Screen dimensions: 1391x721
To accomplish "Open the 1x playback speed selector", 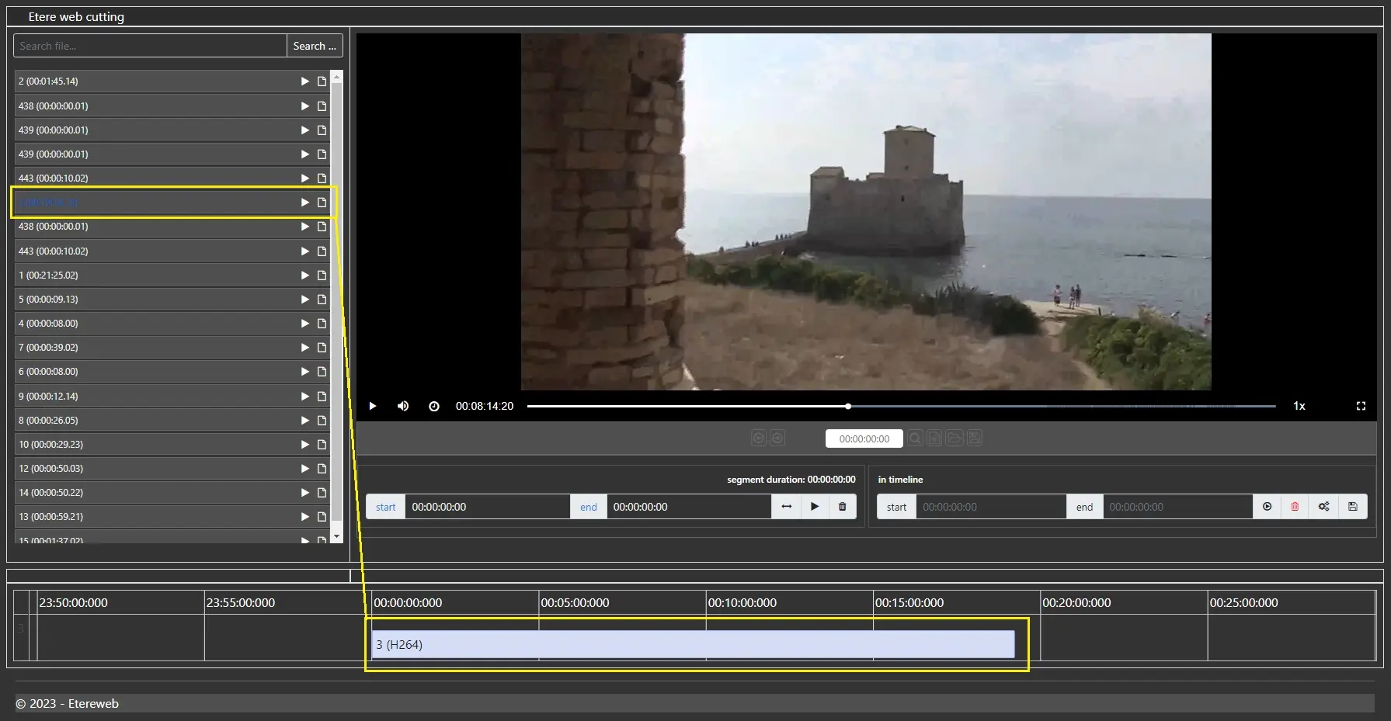I will 1299,406.
